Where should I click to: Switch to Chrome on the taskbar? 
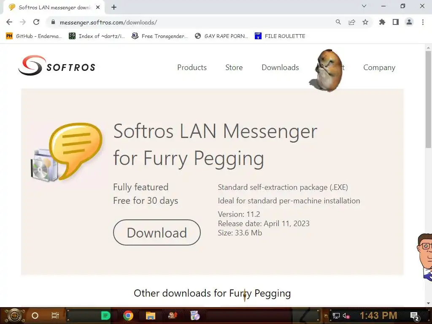(128, 316)
